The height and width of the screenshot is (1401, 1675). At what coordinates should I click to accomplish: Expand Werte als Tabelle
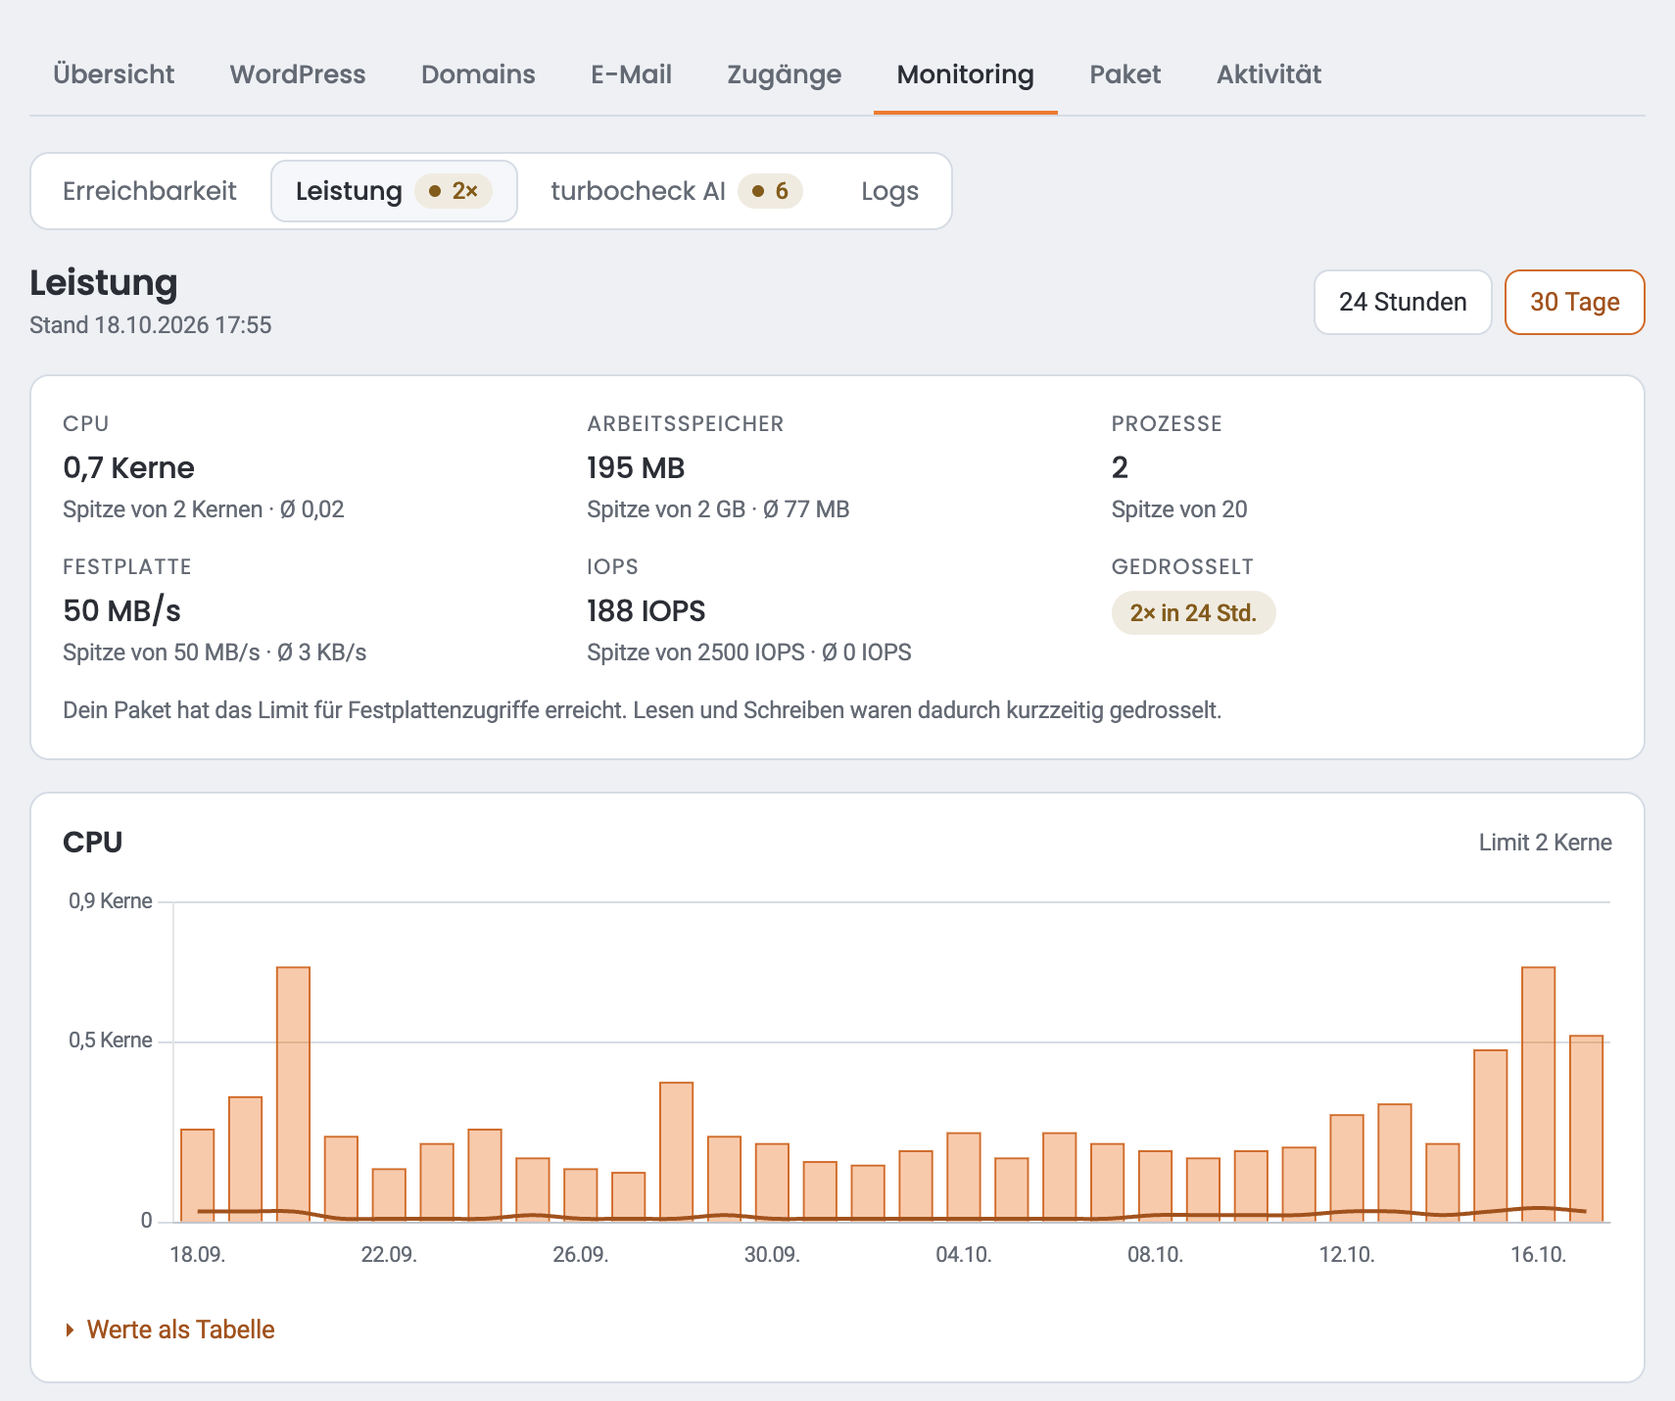click(x=169, y=1329)
